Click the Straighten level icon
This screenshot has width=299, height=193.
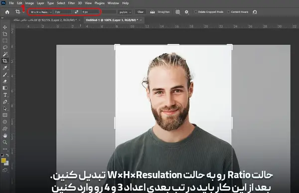click(x=152, y=12)
